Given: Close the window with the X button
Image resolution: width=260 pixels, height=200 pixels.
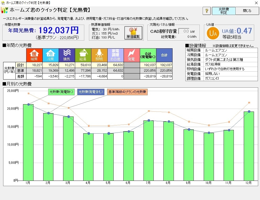Looking at the screenshot, I should 256,3.
